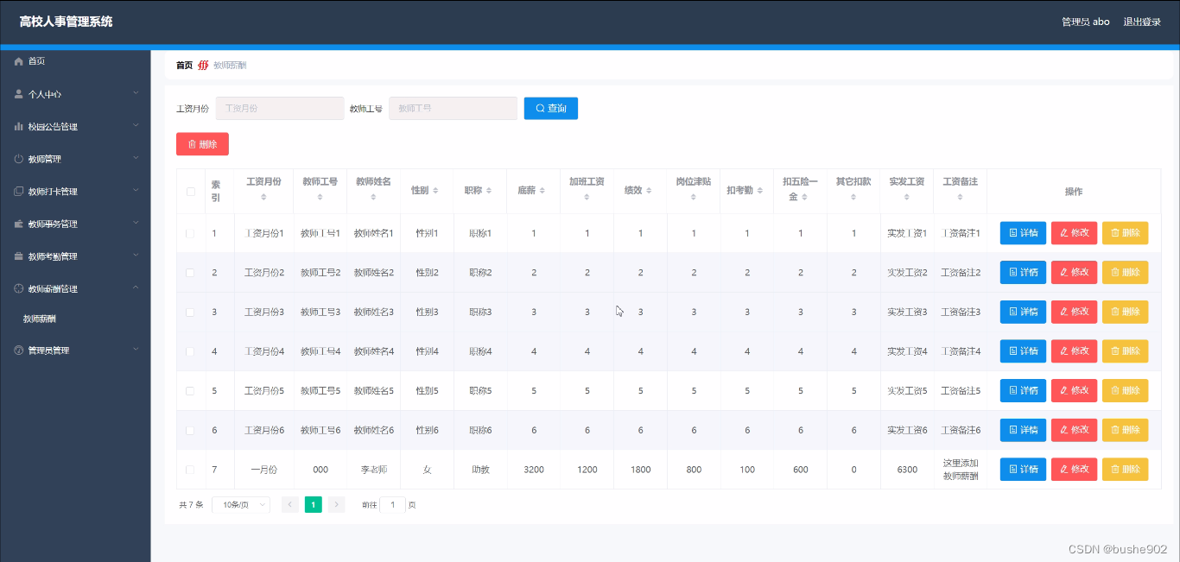Open the 10条/页 page size dropdown
The height and width of the screenshot is (562, 1180).
pos(240,504)
